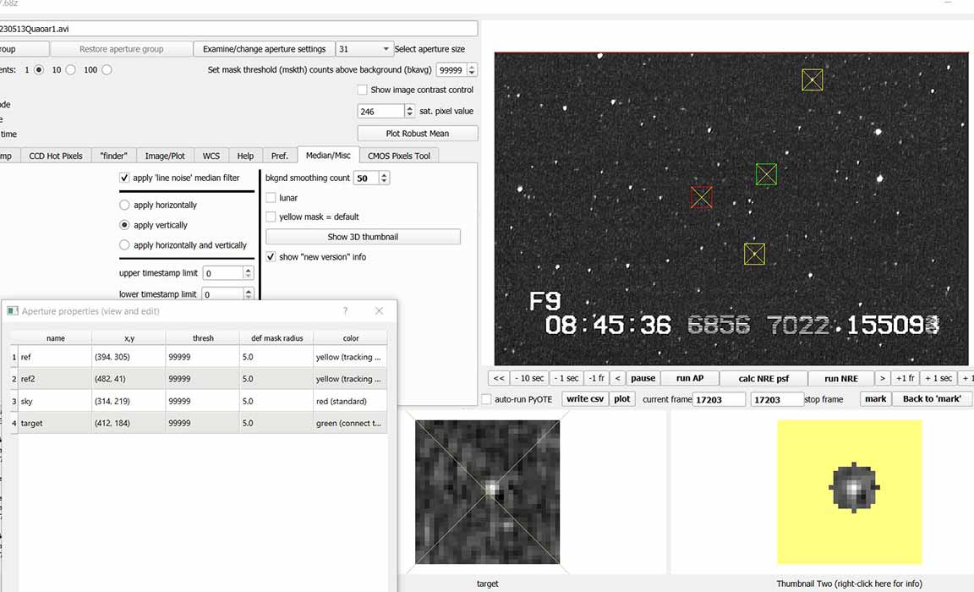Select apply horizontally radio option
Image resolution: width=974 pixels, height=592 pixels.
[x=124, y=205]
